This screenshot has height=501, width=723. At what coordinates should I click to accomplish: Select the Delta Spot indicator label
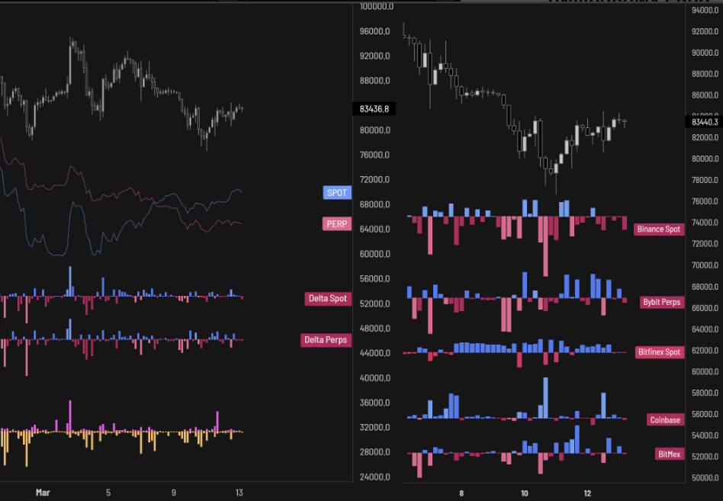[x=328, y=298]
